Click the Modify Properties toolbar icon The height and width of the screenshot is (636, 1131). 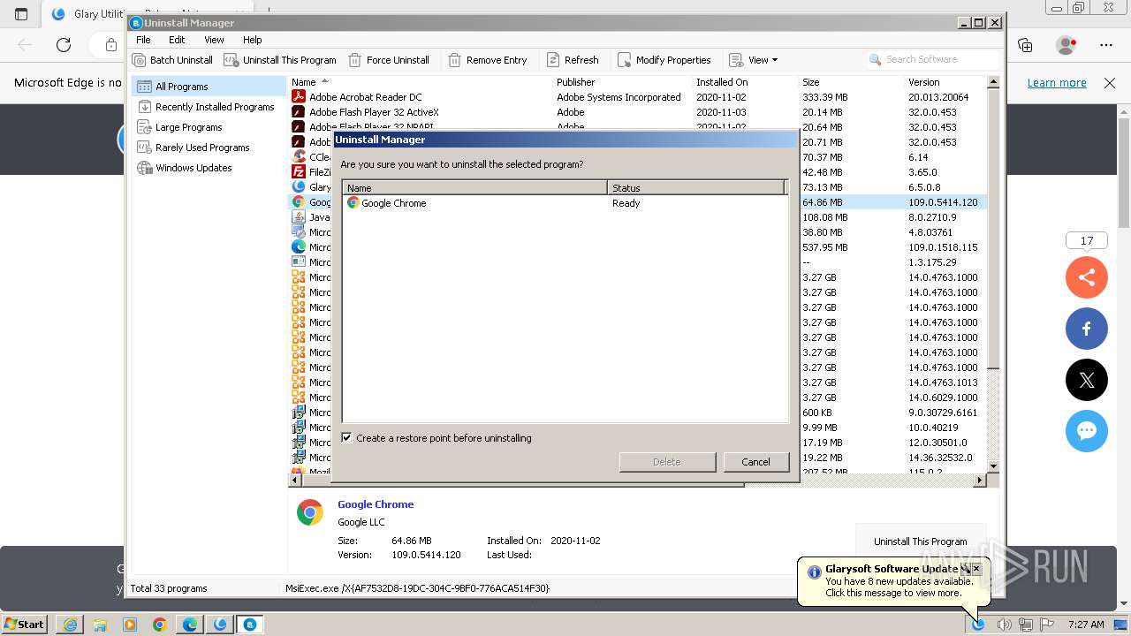point(624,60)
